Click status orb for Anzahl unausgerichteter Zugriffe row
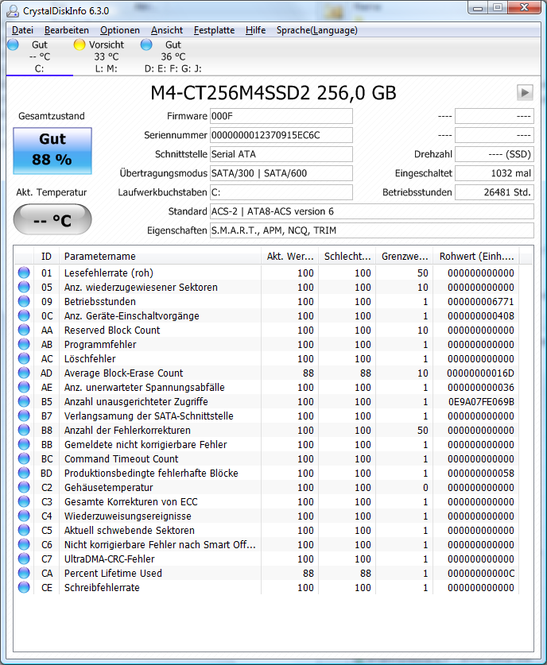Screen dimensions: 547x665 (x=24, y=402)
